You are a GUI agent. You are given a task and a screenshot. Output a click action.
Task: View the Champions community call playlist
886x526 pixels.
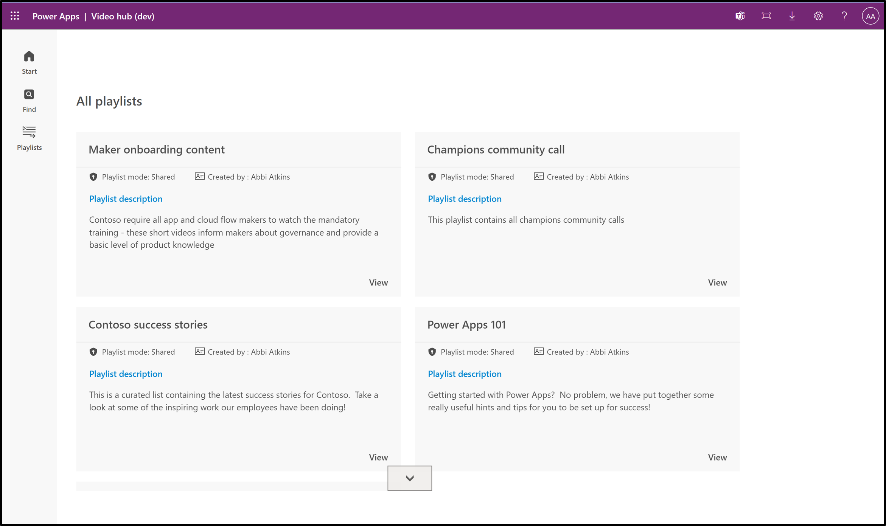coord(717,282)
